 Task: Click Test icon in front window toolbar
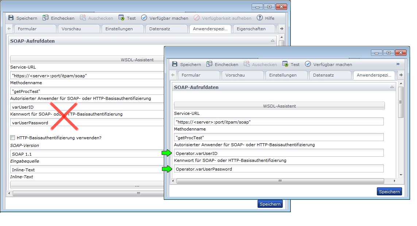(x=285, y=64)
